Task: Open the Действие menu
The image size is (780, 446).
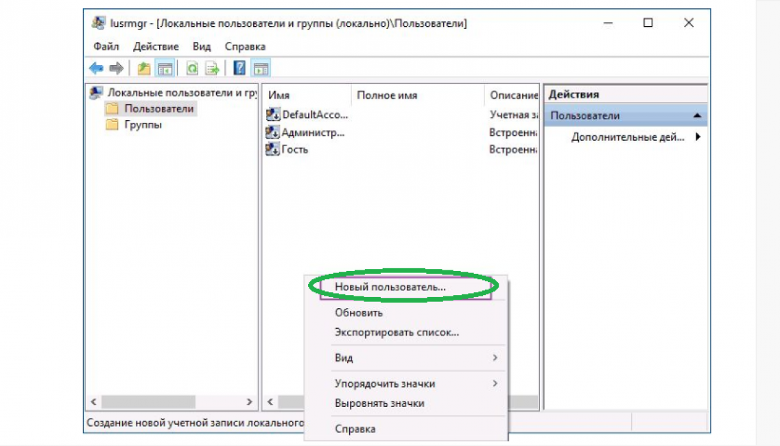Action: [x=156, y=46]
